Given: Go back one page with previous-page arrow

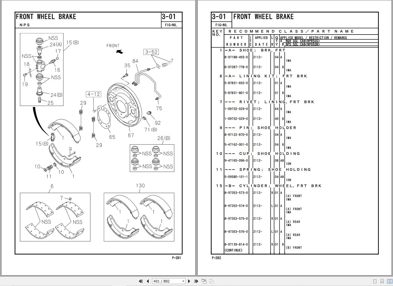Looking at the screenshot, I should click(x=147, y=281).
